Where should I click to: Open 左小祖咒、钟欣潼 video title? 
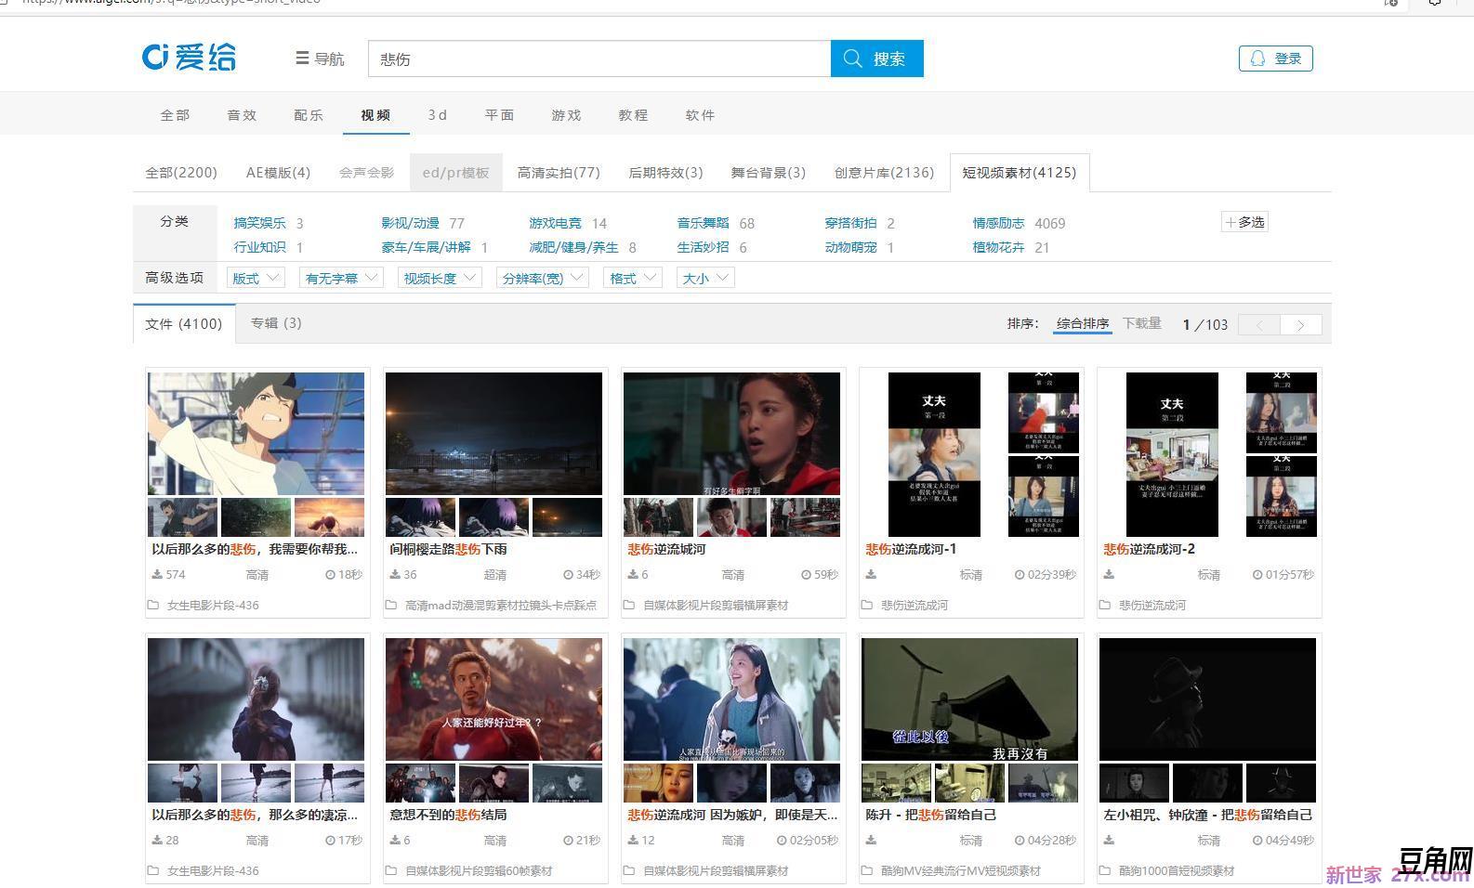(x=1207, y=815)
